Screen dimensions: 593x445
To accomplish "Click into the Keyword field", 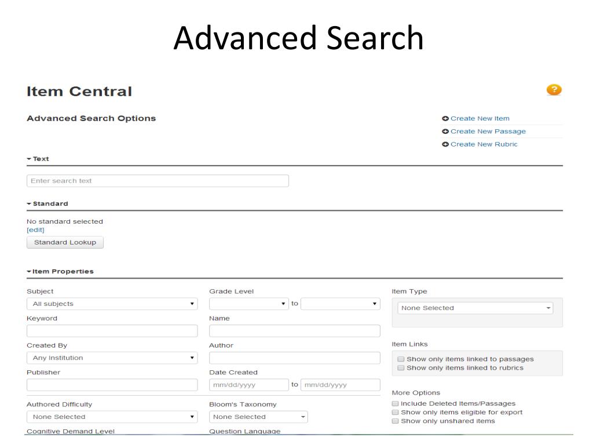I will pos(112,331).
